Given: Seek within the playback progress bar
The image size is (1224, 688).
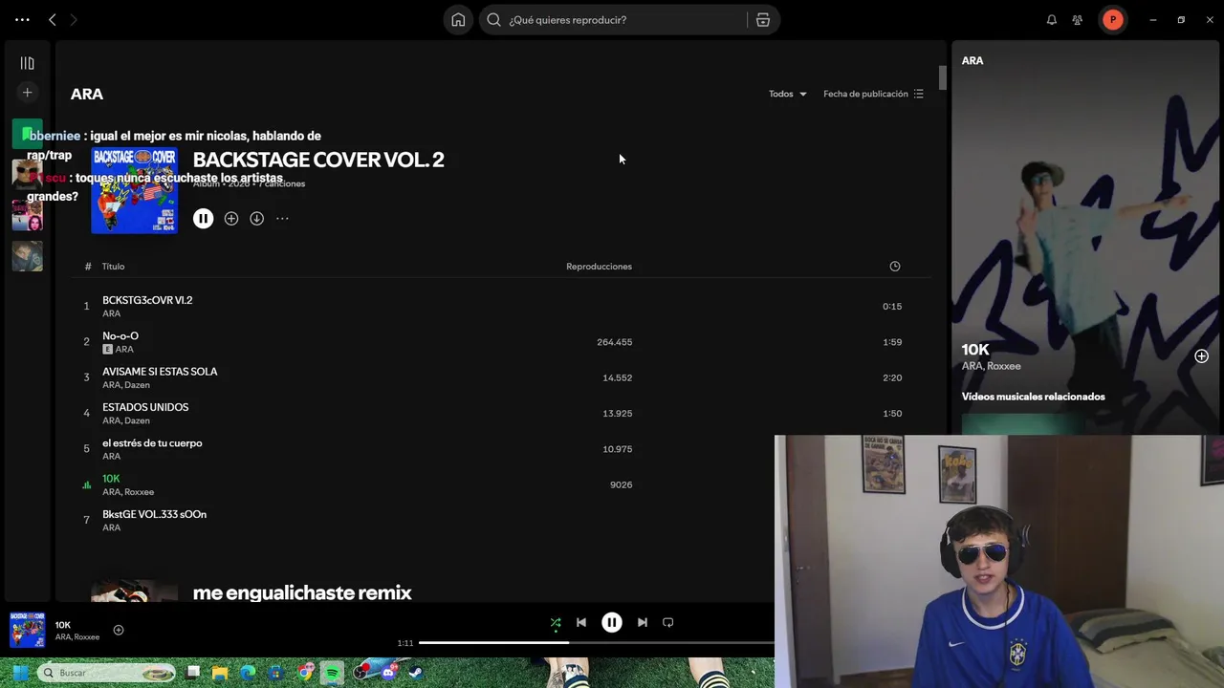Looking at the screenshot, I should click(x=597, y=643).
